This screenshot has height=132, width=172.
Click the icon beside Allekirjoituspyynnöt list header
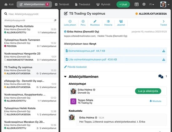point(55,20)
